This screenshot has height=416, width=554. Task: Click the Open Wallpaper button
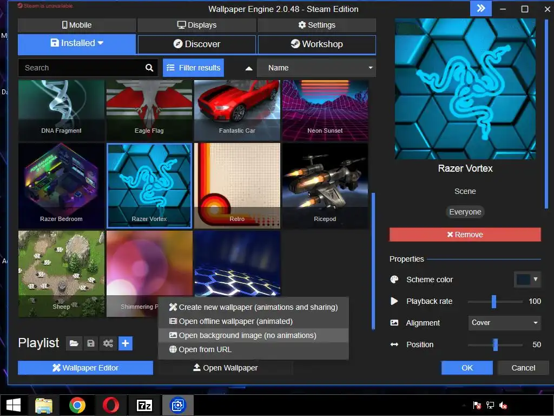(226, 368)
